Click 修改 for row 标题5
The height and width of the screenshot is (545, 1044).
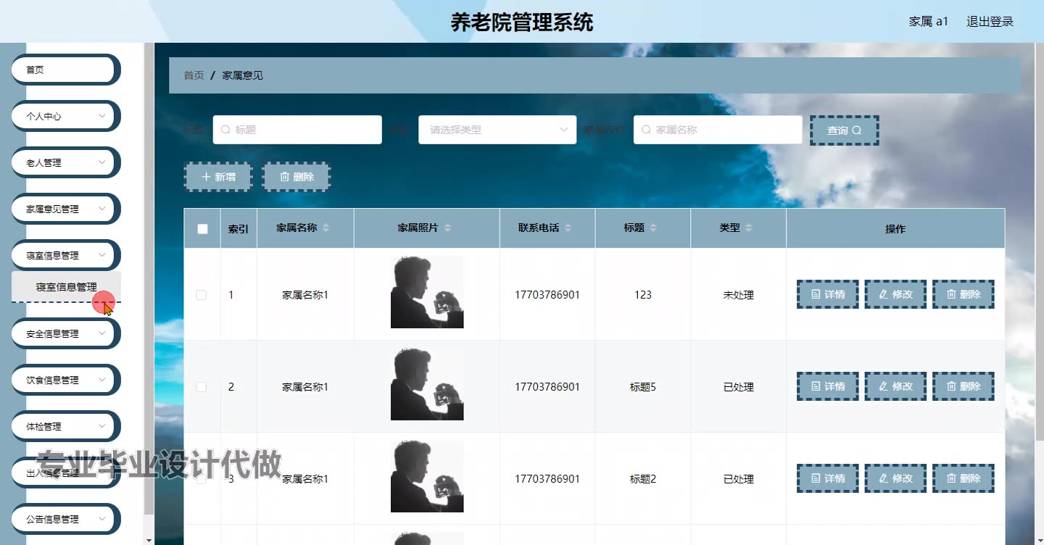pyautogui.click(x=895, y=386)
